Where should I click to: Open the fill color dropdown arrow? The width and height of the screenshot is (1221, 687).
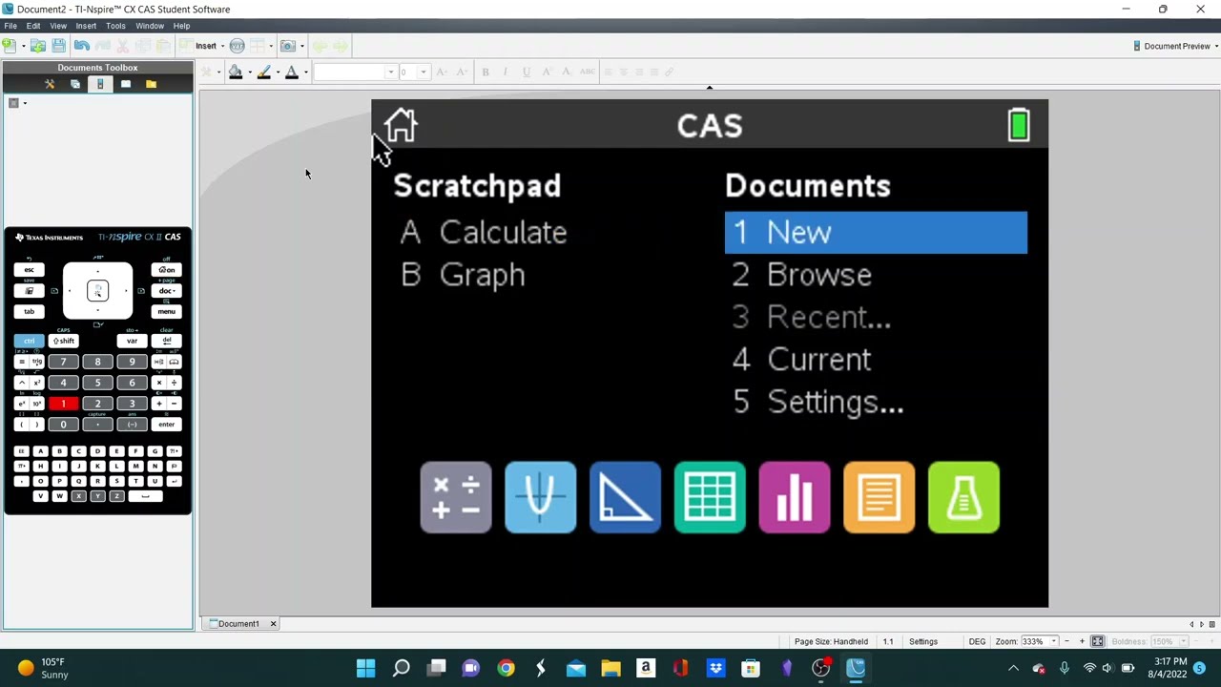coord(249,73)
